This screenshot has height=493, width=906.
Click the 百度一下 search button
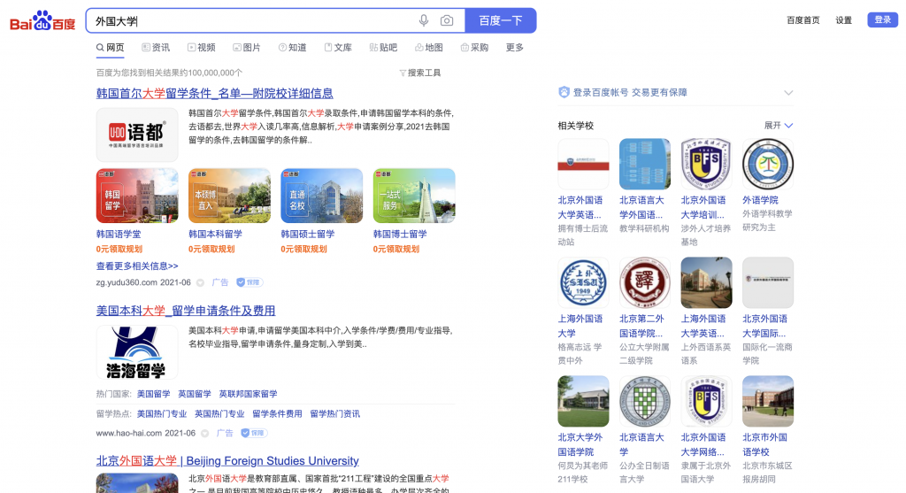(x=501, y=21)
